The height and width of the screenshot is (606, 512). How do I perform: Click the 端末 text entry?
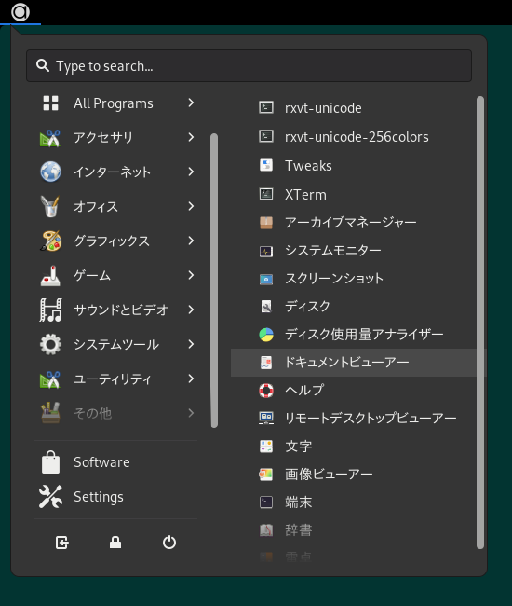point(298,502)
